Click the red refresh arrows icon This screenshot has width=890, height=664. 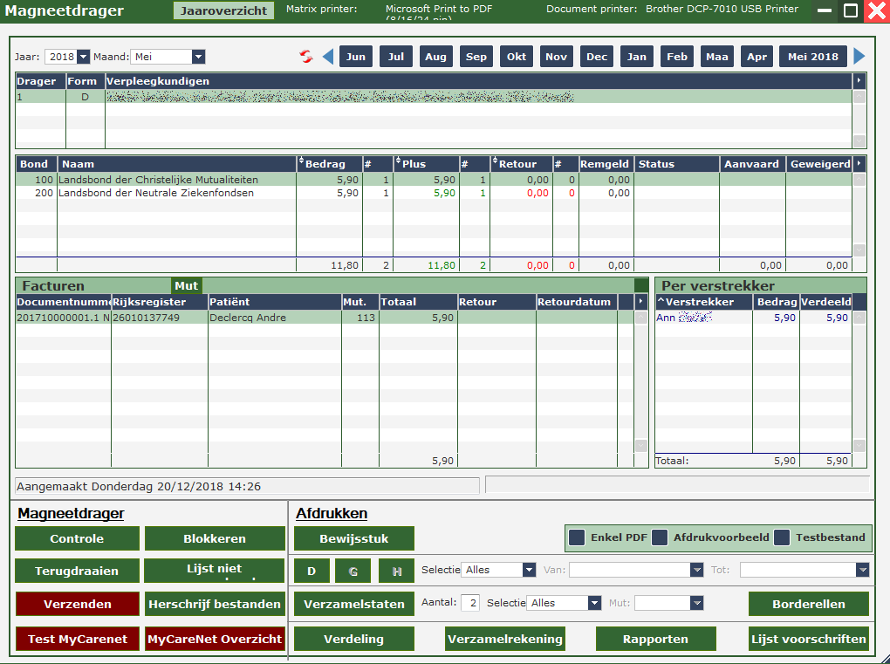(x=305, y=57)
